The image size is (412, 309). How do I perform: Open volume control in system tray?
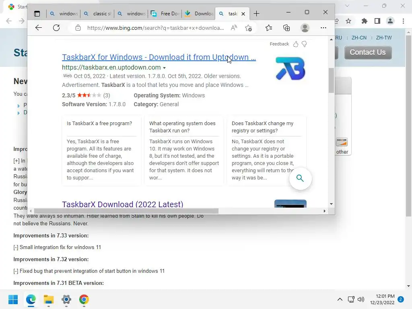(x=361, y=299)
